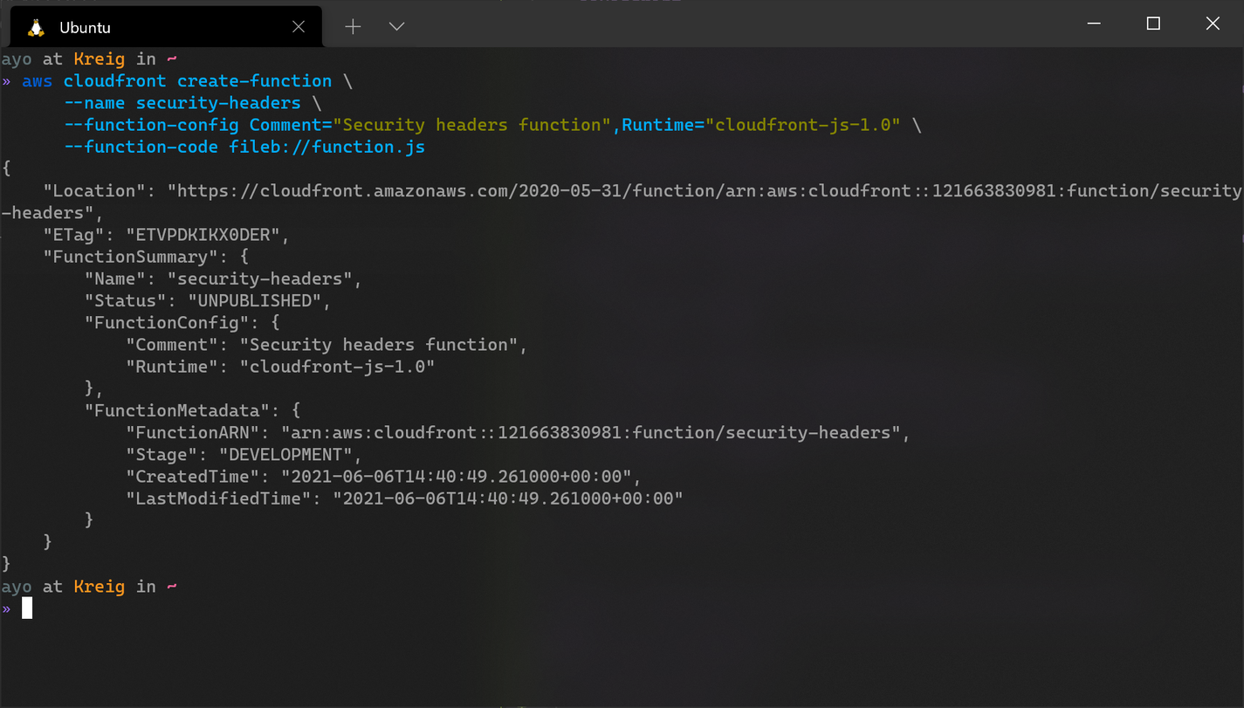This screenshot has height=708, width=1244.
Task: Expand the tab profile selector arrow
Action: pyautogui.click(x=396, y=26)
